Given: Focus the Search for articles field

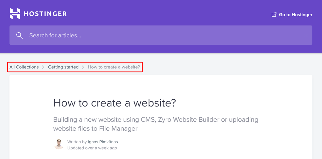Looking at the screenshot, I should tap(157, 36).
